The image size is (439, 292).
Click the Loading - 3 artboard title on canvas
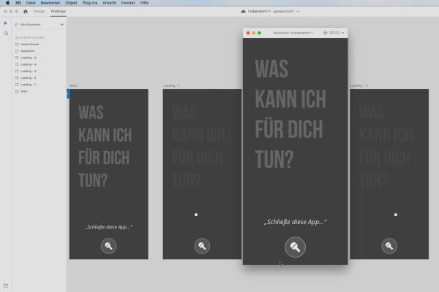[x=359, y=85]
